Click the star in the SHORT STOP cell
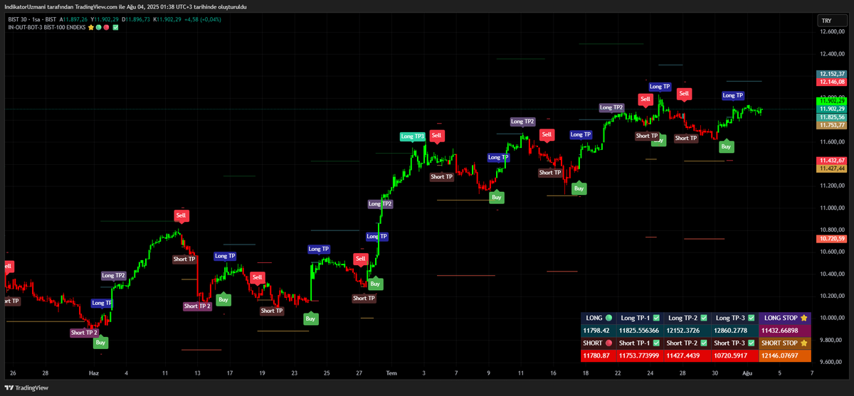Screen dimensions: 854x396 coord(805,343)
